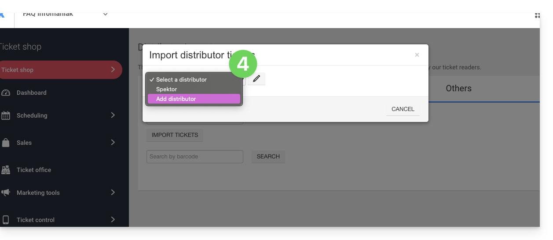Pick the Select a distributor placeholder option
Viewport: 553px width, 240px height.
pos(181,79)
